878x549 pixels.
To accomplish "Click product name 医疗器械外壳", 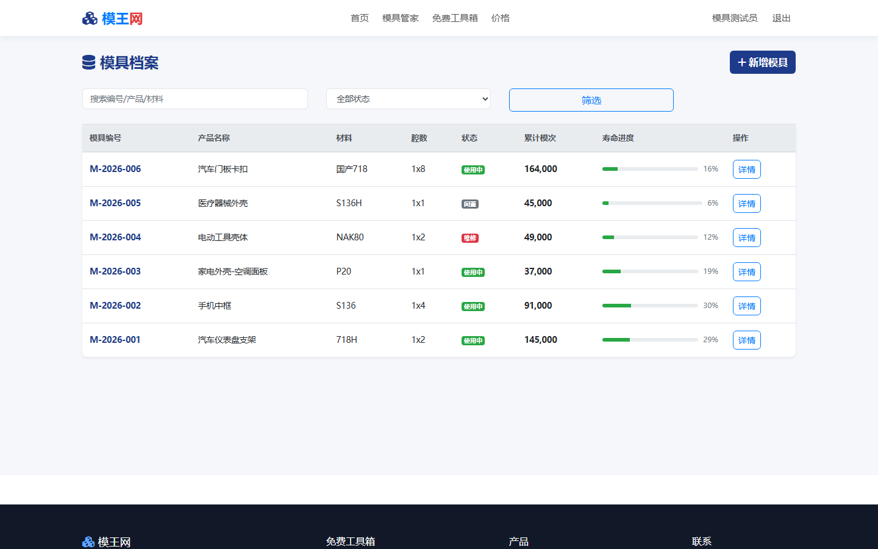I will (x=223, y=203).
